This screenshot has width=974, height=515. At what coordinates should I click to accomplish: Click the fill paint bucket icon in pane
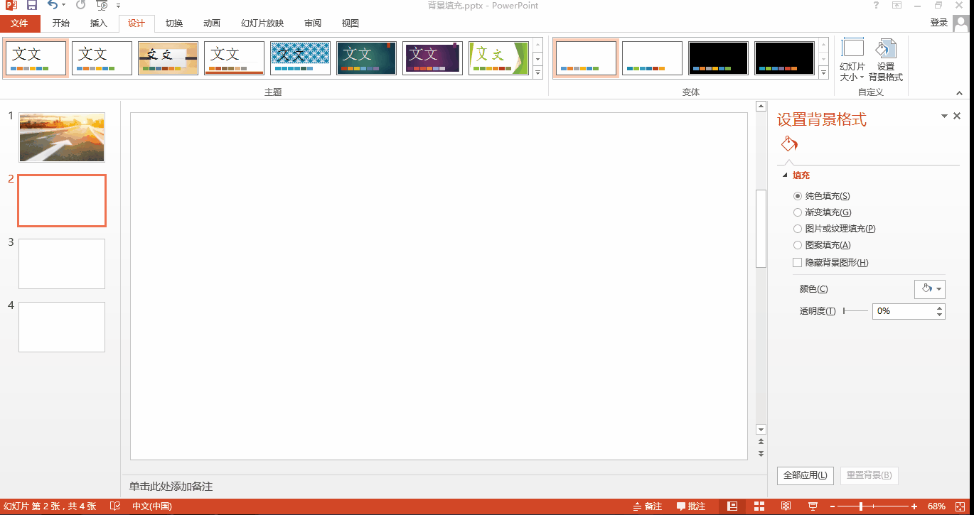pyautogui.click(x=789, y=144)
